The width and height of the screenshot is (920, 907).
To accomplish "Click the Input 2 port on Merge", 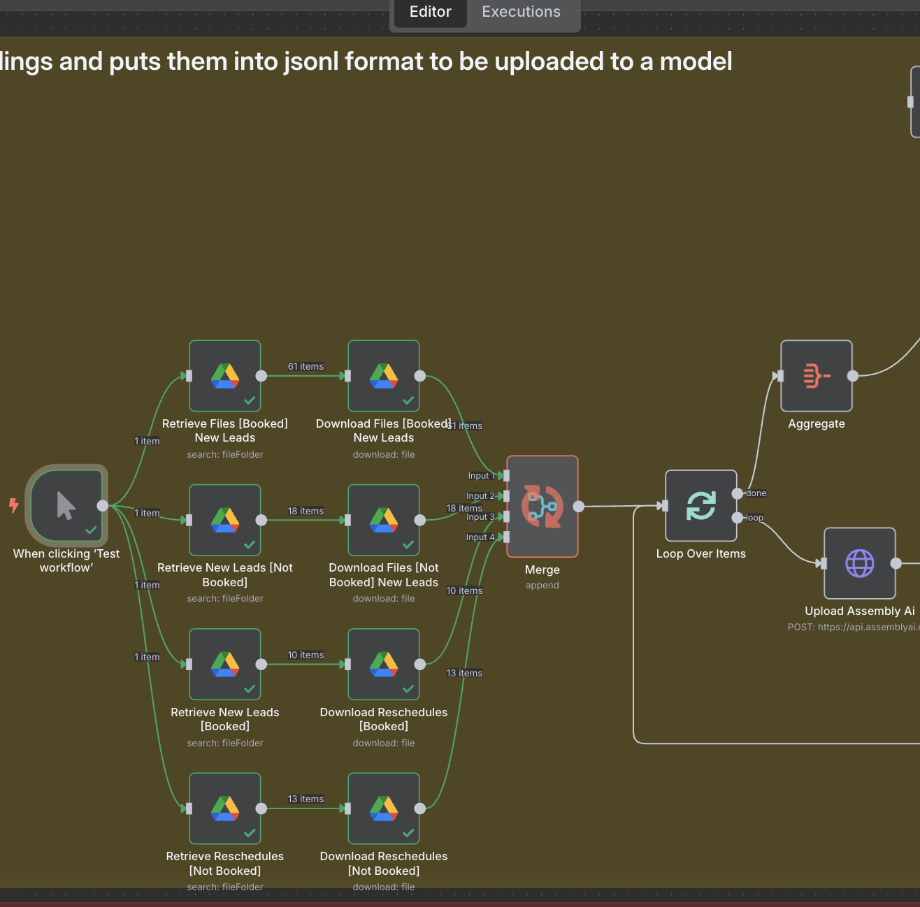I will click(x=506, y=496).
